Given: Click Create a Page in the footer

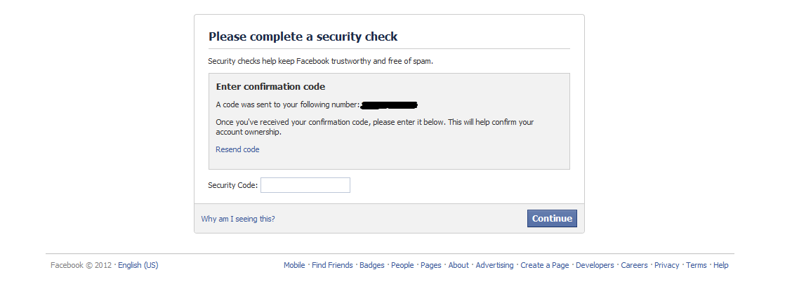Looking at the screenshot, I should click(x=545, y=266).
